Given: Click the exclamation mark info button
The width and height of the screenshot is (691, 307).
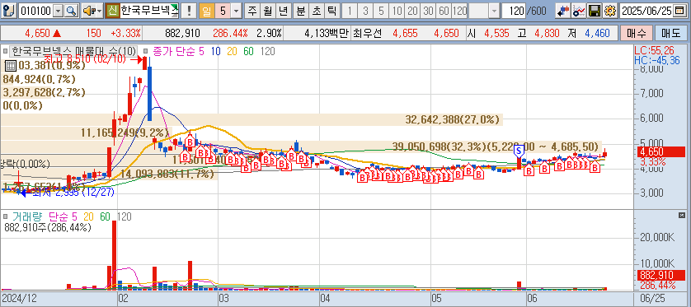Looking at the screenshot, I should coord(189,11).
